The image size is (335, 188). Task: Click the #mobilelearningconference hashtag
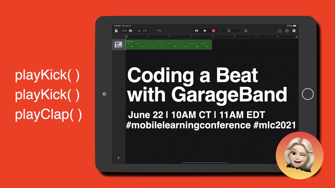coord(188,125)
